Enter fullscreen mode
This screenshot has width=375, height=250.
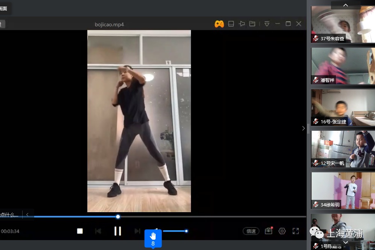296,231
